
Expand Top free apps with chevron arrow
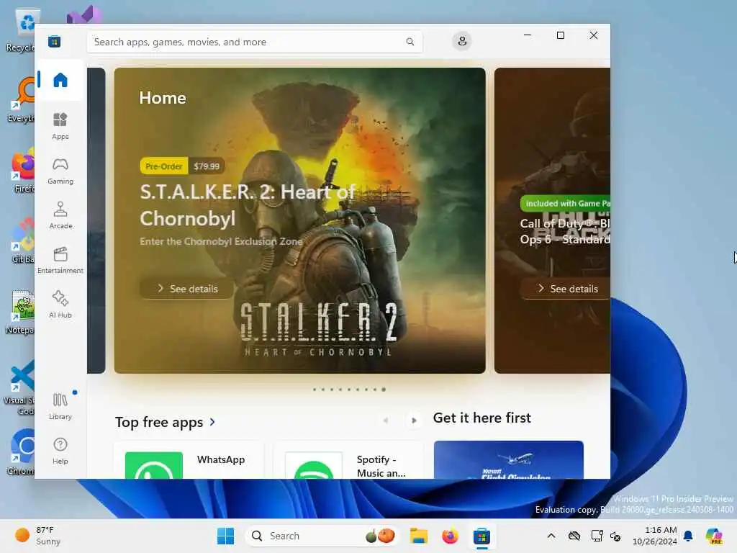[x=212, y=422]
